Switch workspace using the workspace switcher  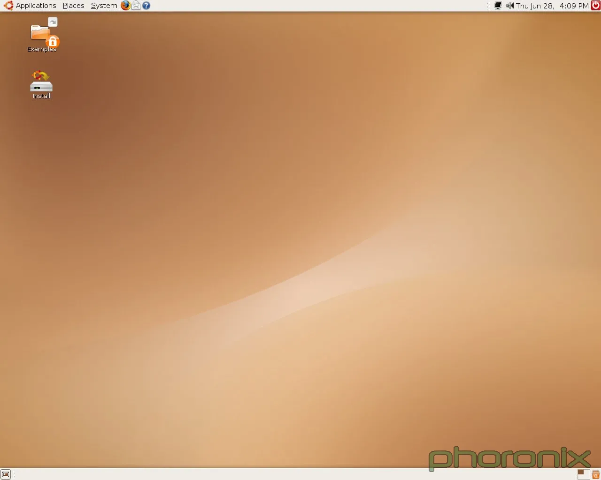tap(584, 474)
